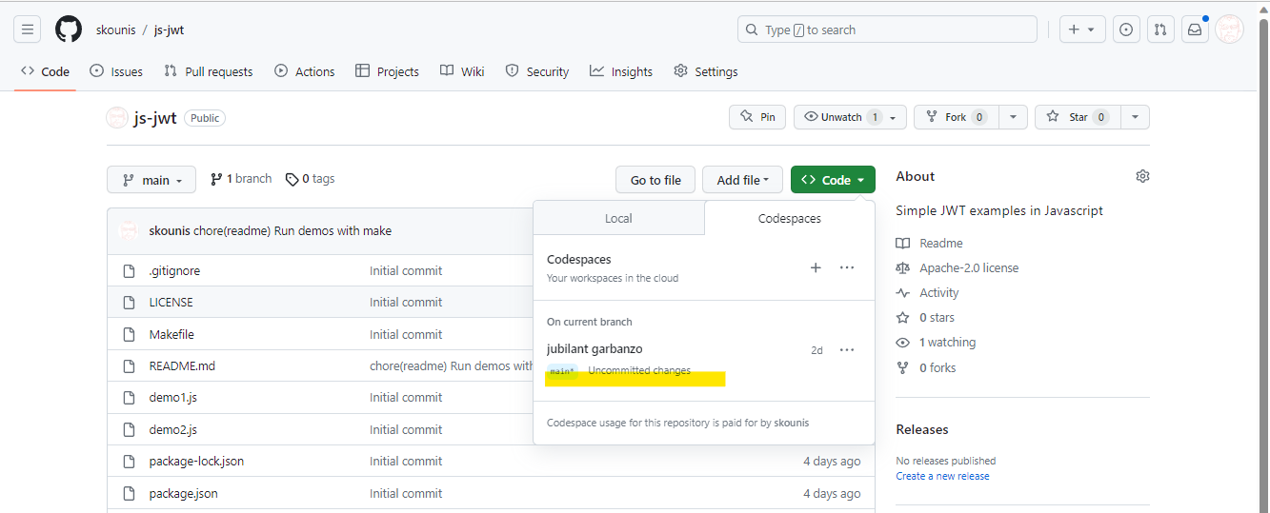Viewport: 1270px width, 513px height.
Task: Open the LICENSE file
Action: 171,303
